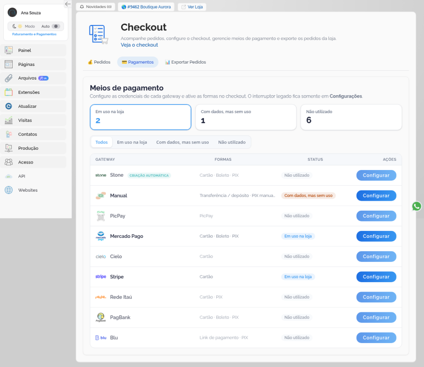Click Configurar for Stripe

click(376, 277)
